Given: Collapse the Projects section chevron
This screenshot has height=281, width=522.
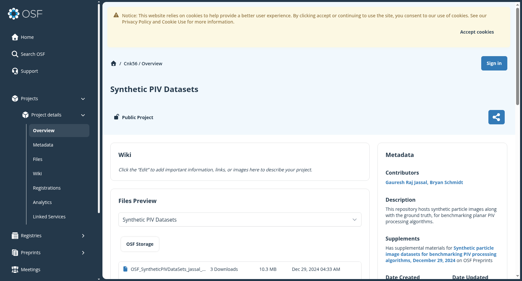Looking at the screenshot, I should tap(83, 99).
